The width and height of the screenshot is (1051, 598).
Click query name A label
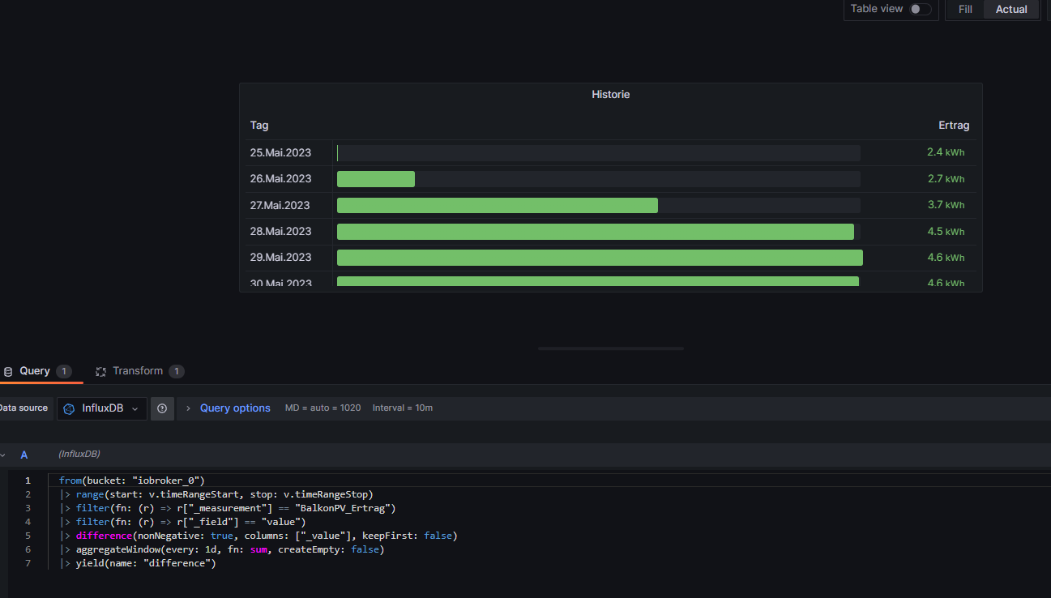pos(23,455)
